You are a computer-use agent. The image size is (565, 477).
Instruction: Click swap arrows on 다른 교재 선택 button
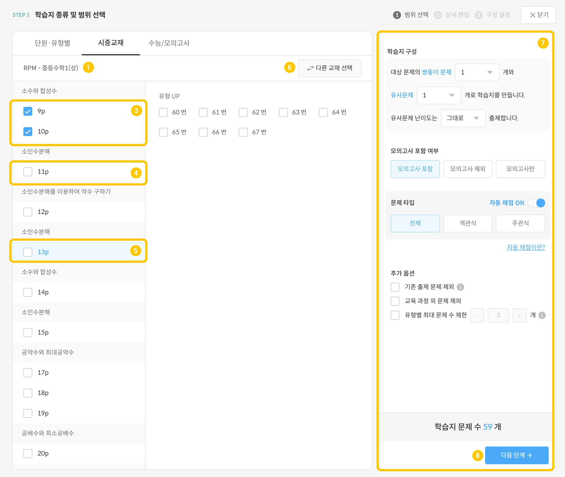(x=310, y=68)
